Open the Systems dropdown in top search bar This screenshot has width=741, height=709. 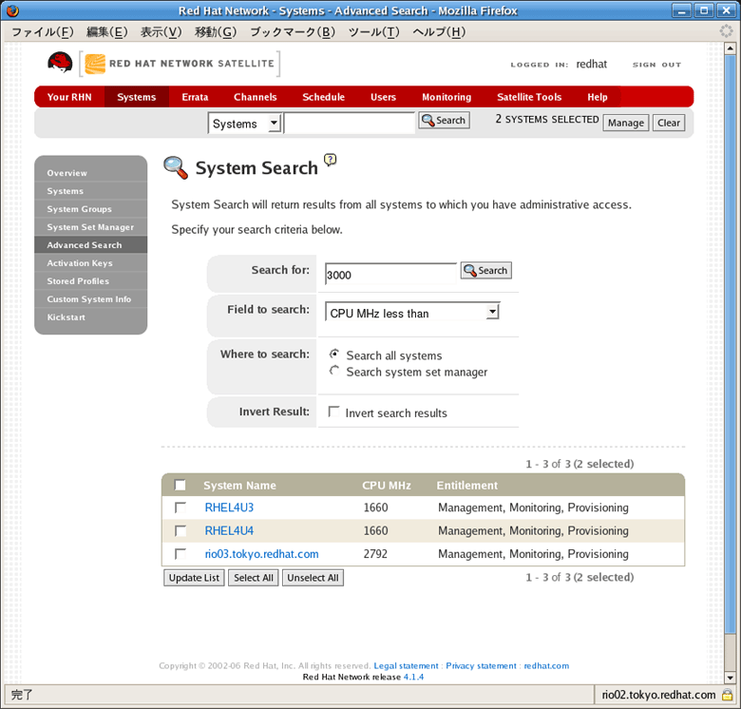coord(244,124)
